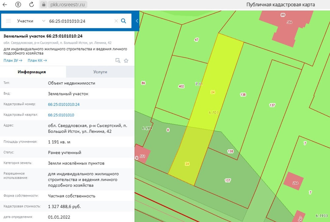The image size is (330, 222).
Task: Click building 551 on the map
Action: click(143, 156)
